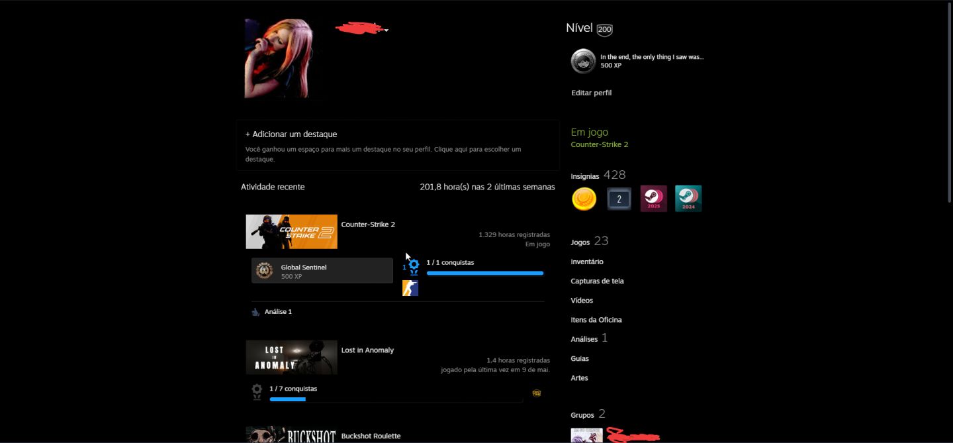953x443 pixels.
Task: Click the Counter-Strike 2 achievements progress bar
Action: [x=485, y=273]
